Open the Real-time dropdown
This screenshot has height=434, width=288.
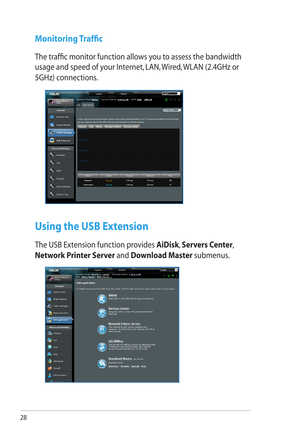click(172, 110)
